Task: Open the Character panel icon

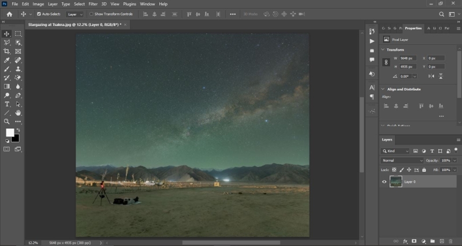Action: [x=372, y=88]
